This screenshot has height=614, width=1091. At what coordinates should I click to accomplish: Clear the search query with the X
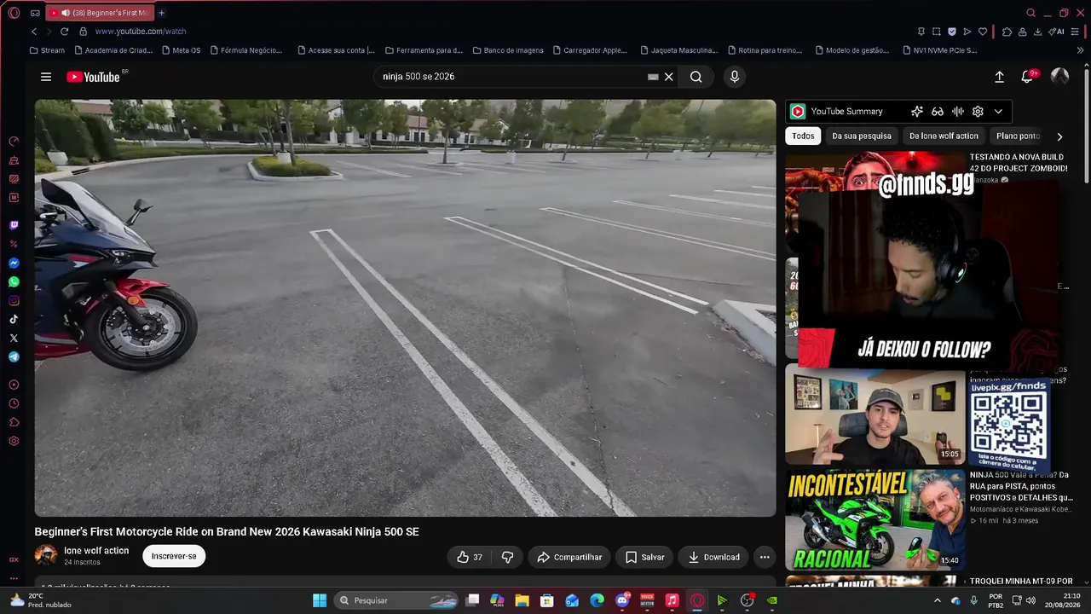point(669,77)
